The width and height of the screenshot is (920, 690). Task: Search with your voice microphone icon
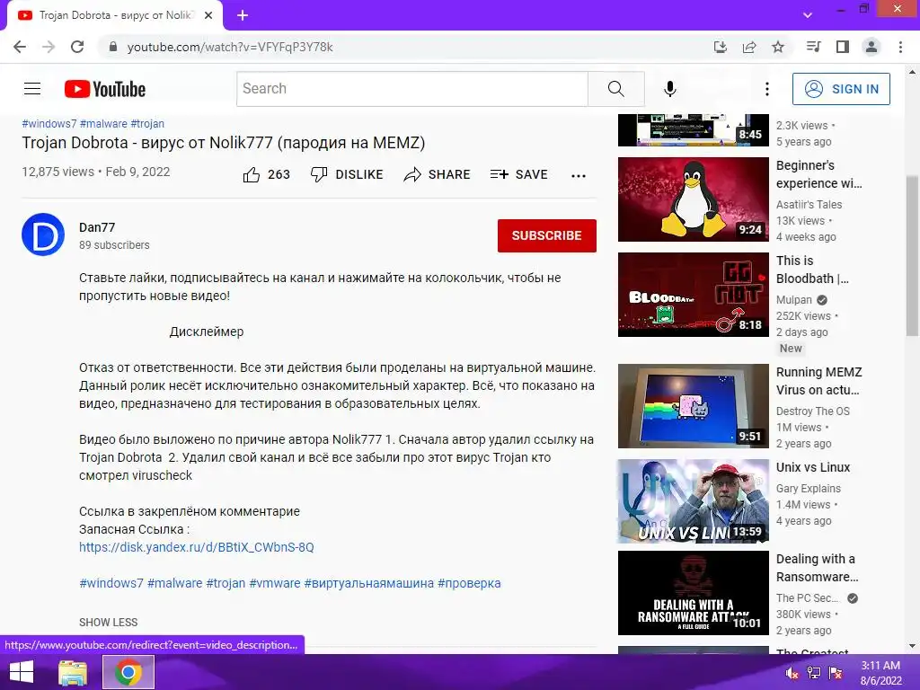click(x=670, y=89)
